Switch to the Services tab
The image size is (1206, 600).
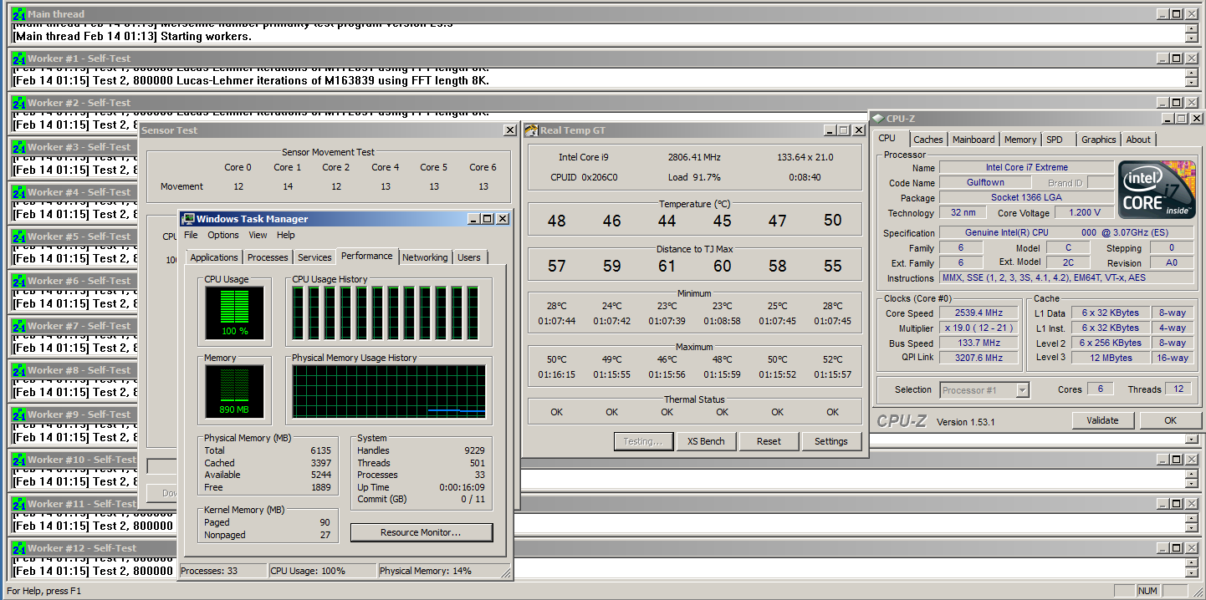tap(314, 257)
